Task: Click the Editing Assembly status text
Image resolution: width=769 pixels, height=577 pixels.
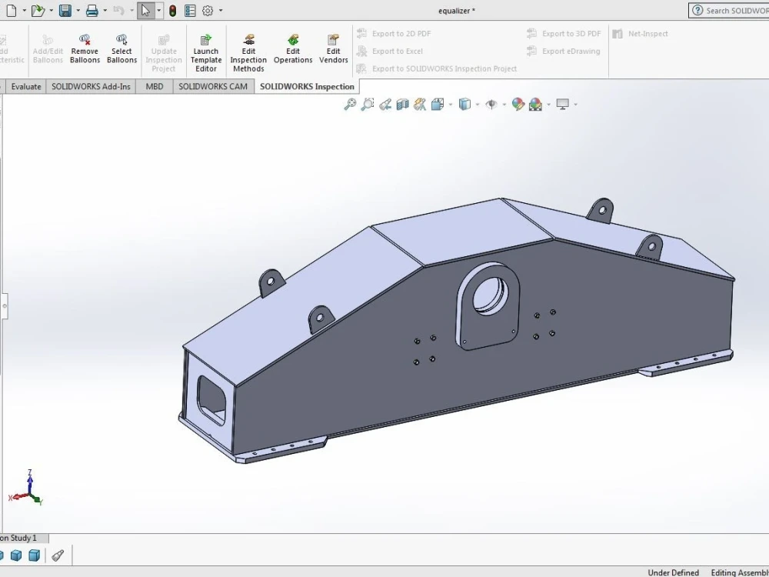Action: (740, 572)
